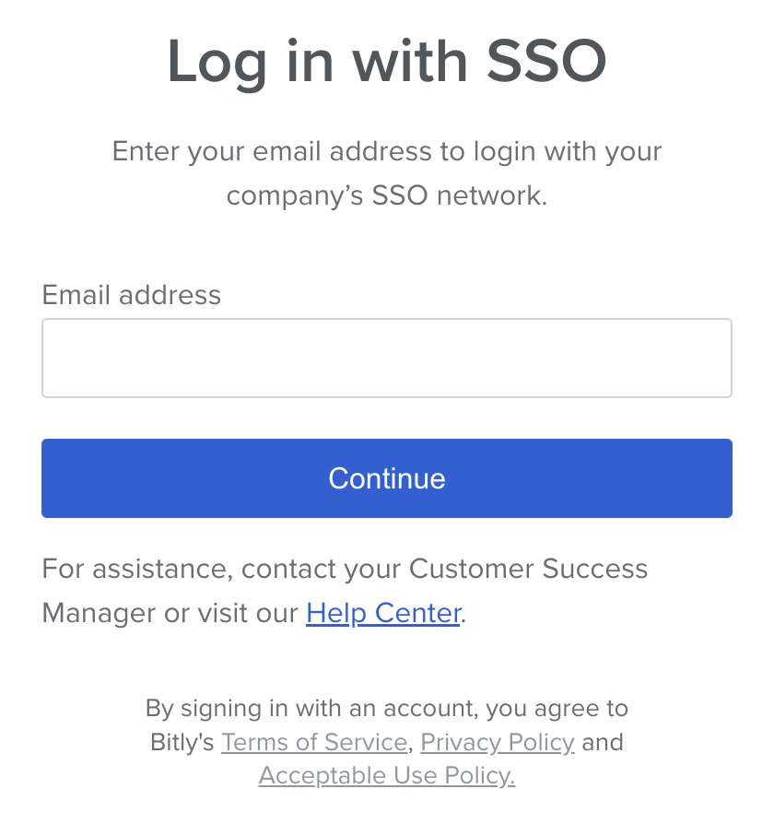
Task: Click the word "SSO" in the title
Action: (x=546, y=63)
